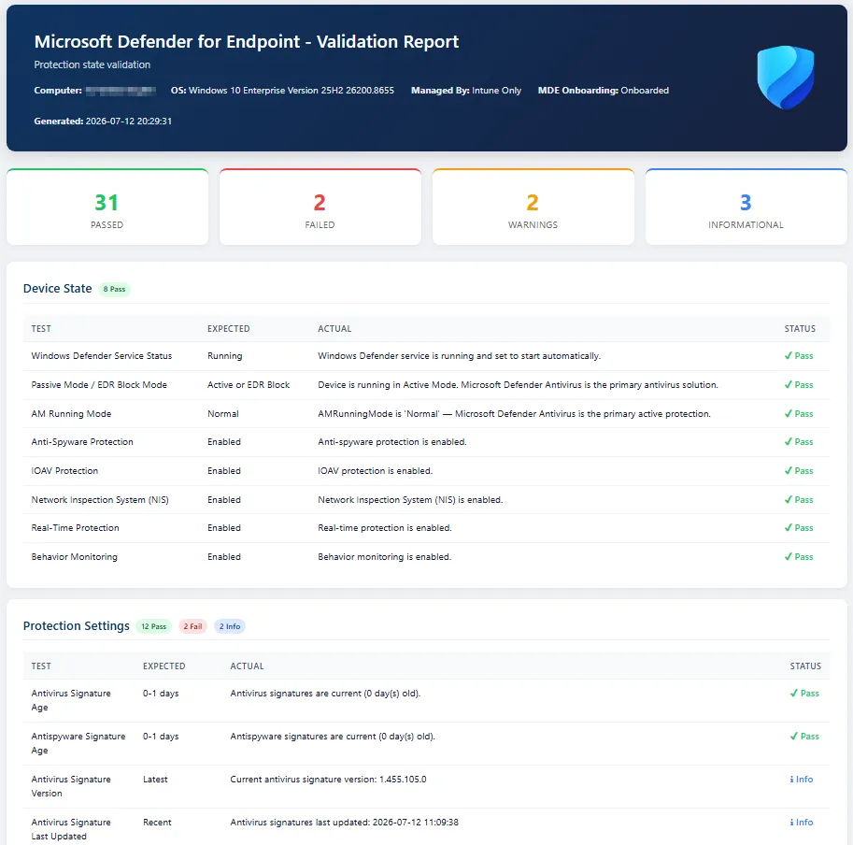Click 'Windows Defender Service Status' test name
This screenshot has width=853, height=845.
[x=101, y=356]
